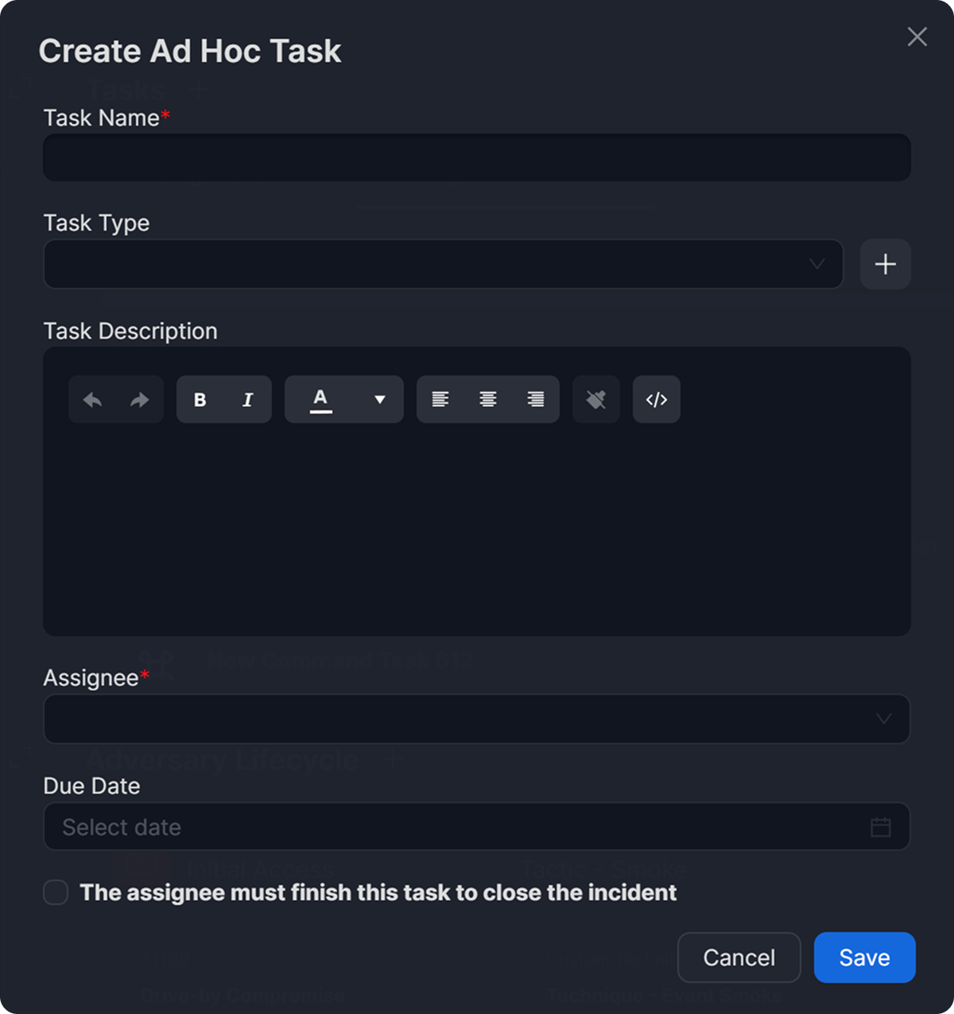Enable assignee must finish task checkbox
Viewport: 954px width, 1014px height.
56,892
